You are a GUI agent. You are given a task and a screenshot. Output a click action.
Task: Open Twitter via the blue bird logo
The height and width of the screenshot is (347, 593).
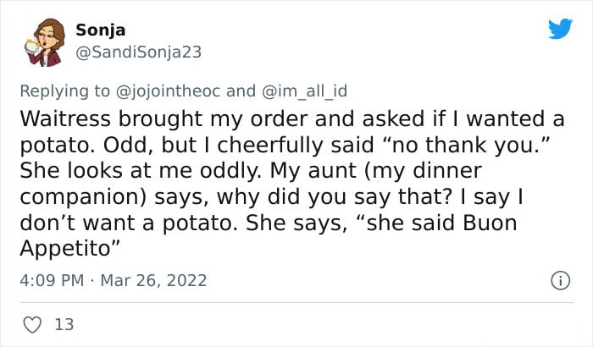coord(560,28)
